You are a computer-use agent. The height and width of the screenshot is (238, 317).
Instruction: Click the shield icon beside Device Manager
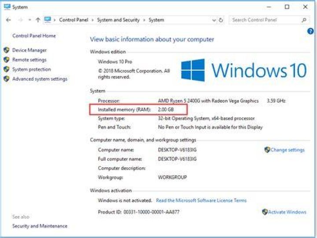(7, 50)
